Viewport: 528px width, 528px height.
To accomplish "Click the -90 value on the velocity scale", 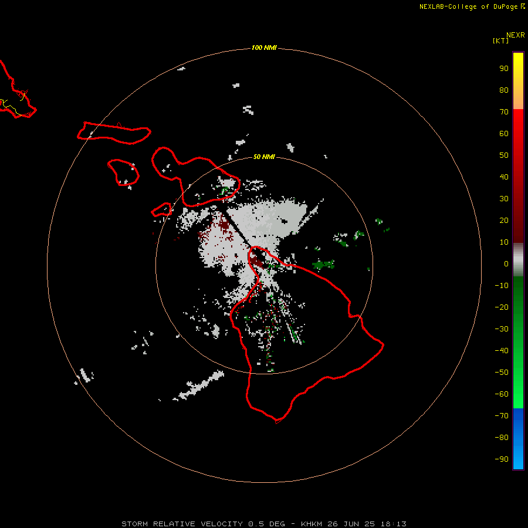I will pyautogui.click(x=502, y=459).
